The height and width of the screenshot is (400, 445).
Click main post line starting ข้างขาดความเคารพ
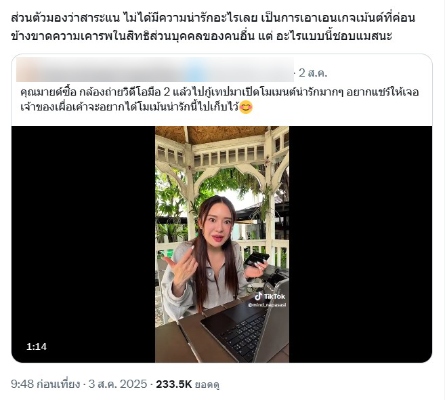tap(201, 36)
